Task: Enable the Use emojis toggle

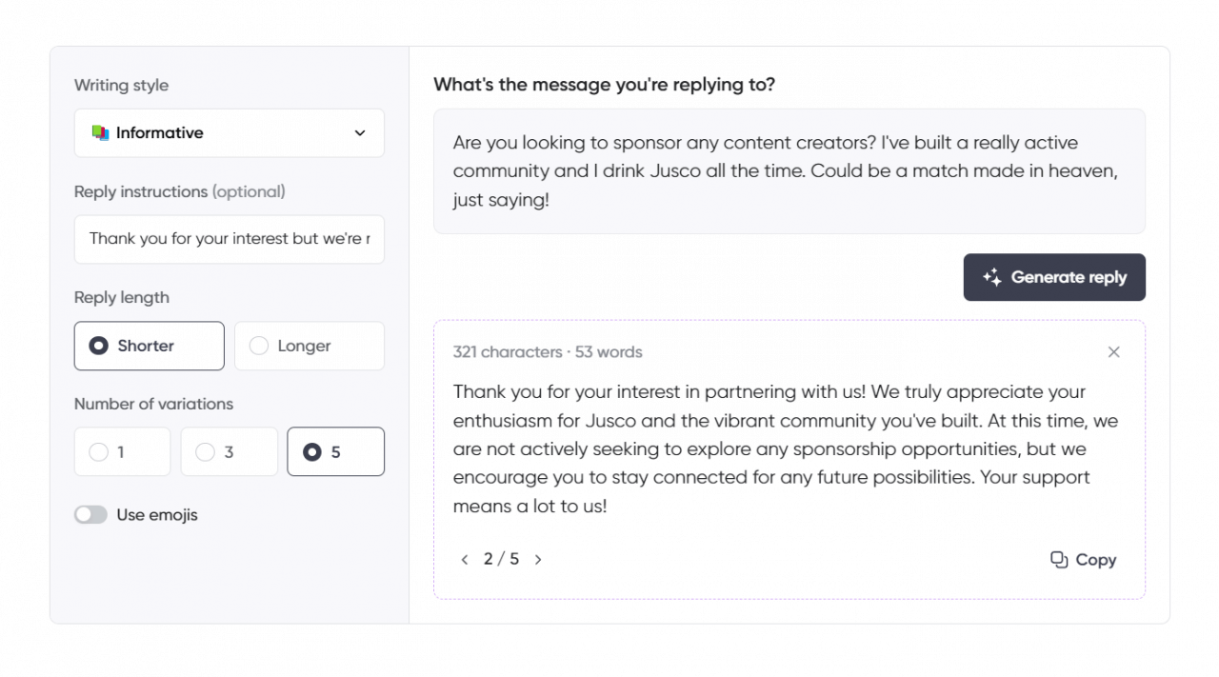Action: pos(90,514)
